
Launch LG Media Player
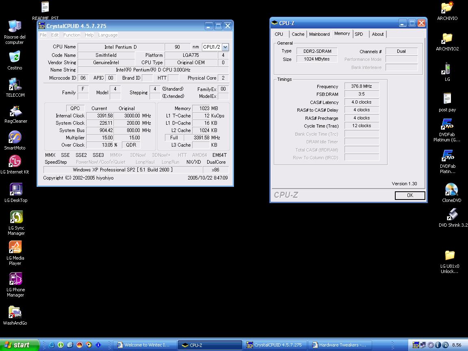(15, 247)
